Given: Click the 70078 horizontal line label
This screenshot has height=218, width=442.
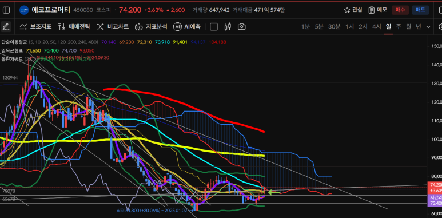Looking at the screenshot, I should pos(9,191).
